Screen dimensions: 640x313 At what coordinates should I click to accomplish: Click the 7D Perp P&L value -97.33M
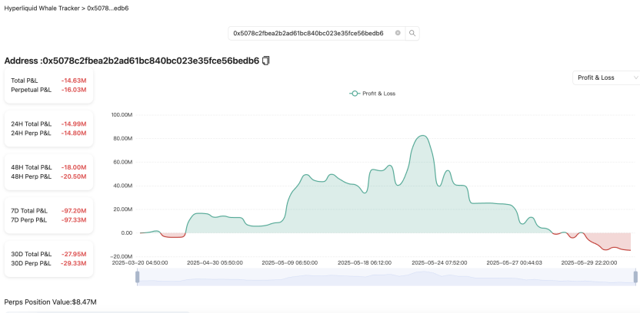coord(74,220)
